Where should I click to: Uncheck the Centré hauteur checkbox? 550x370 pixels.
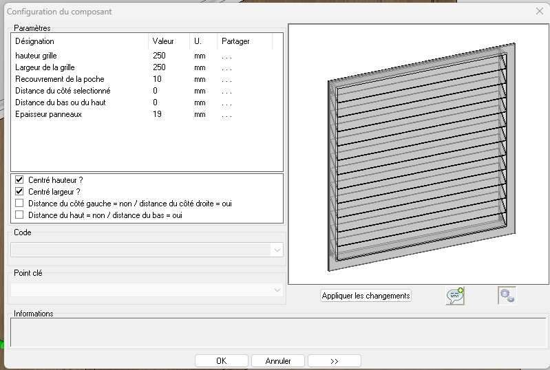19,179
